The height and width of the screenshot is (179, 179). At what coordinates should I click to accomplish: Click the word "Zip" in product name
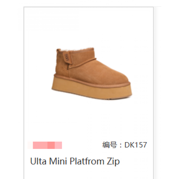[113, 162]
